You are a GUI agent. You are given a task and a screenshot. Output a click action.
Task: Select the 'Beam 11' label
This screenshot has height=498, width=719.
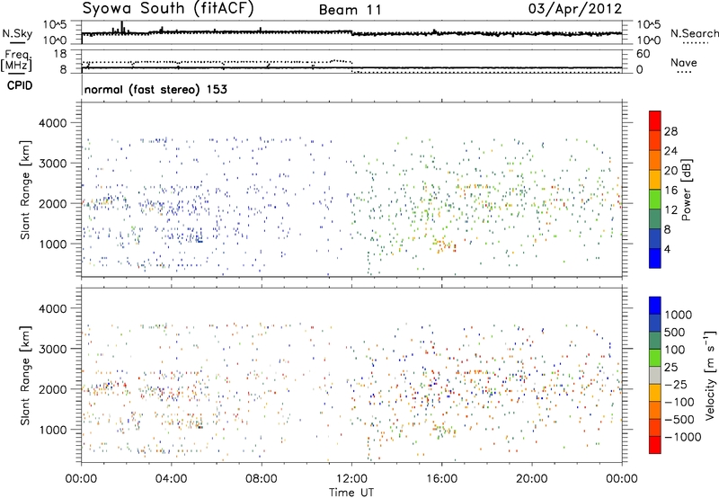351,10
